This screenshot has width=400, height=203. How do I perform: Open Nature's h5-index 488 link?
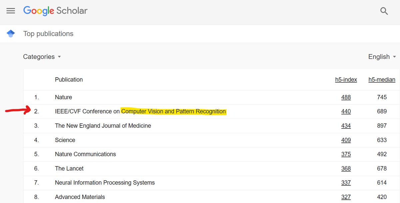click(x=346, y=97)
